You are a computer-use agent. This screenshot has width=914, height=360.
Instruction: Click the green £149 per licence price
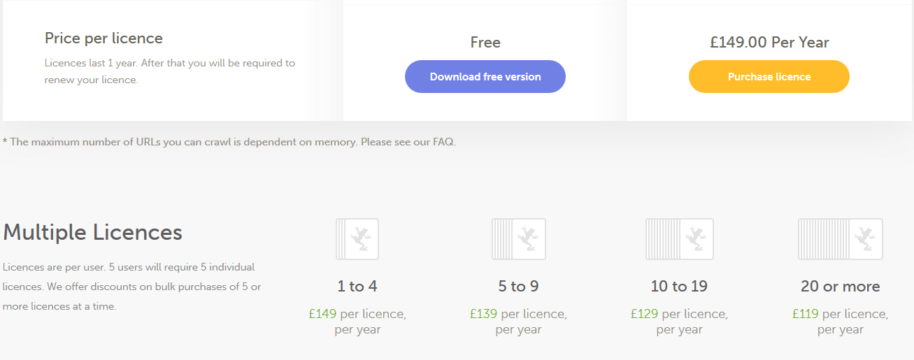322,314
